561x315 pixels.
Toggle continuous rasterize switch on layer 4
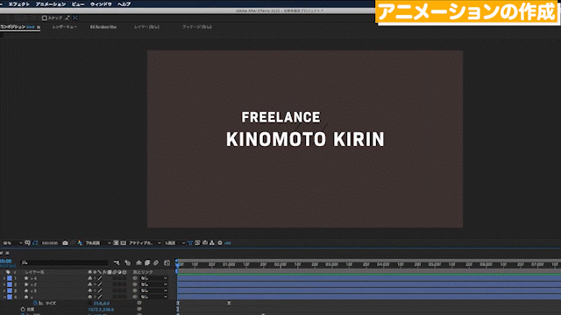click(x=95, y=297)
